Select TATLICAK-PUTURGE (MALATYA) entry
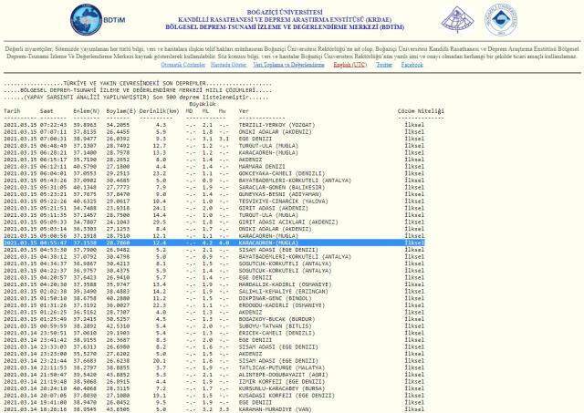This screenshot has height=413, width=584. 282,368
